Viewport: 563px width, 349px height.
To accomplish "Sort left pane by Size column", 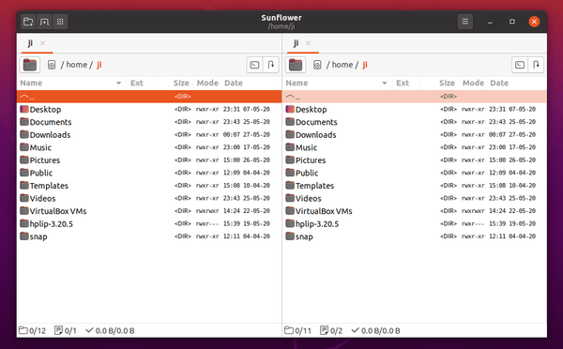I will click(x=175, y=83).
